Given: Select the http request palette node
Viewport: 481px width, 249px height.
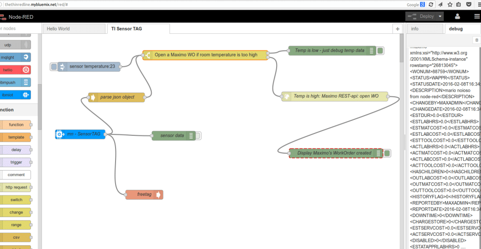Looking at the screenshot, I should pos(16,187).
